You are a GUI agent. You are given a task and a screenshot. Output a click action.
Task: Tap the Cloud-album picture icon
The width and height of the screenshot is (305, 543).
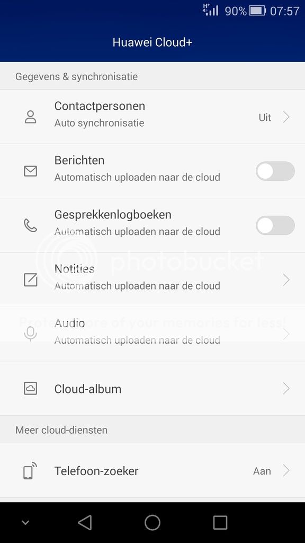30,389
